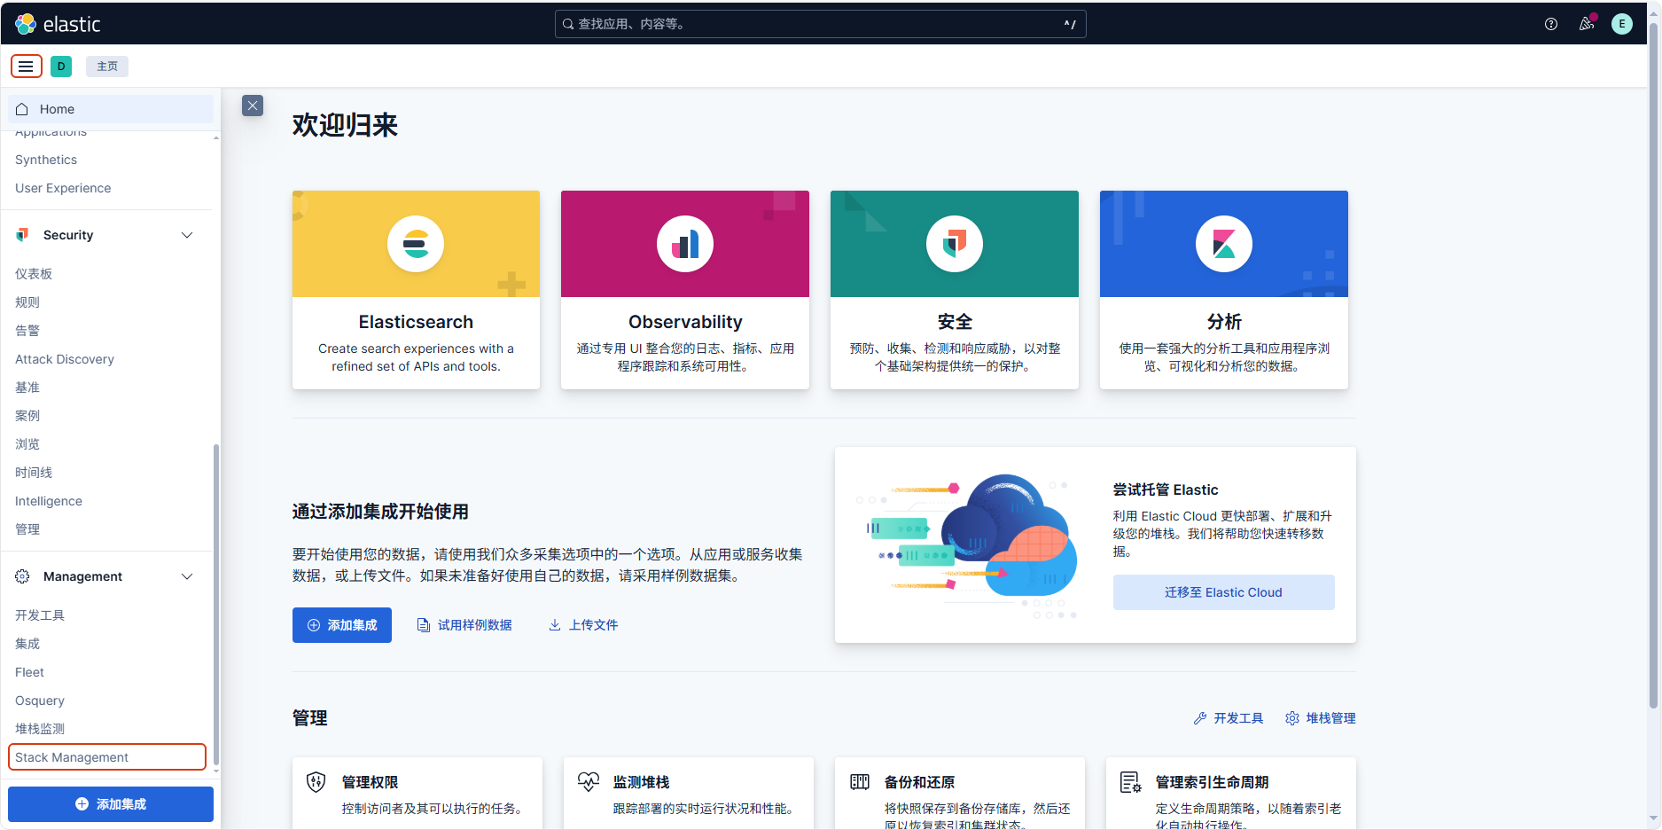Focus the 查找应用、内容等 search field
This screenshot has height=830, width=1662.
(x=820, y=24)
